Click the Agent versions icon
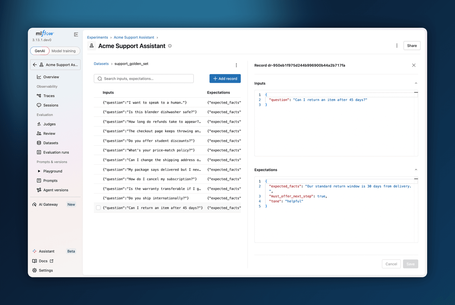The width and height of the screenshot is (455, 305). tap(39, 190)
